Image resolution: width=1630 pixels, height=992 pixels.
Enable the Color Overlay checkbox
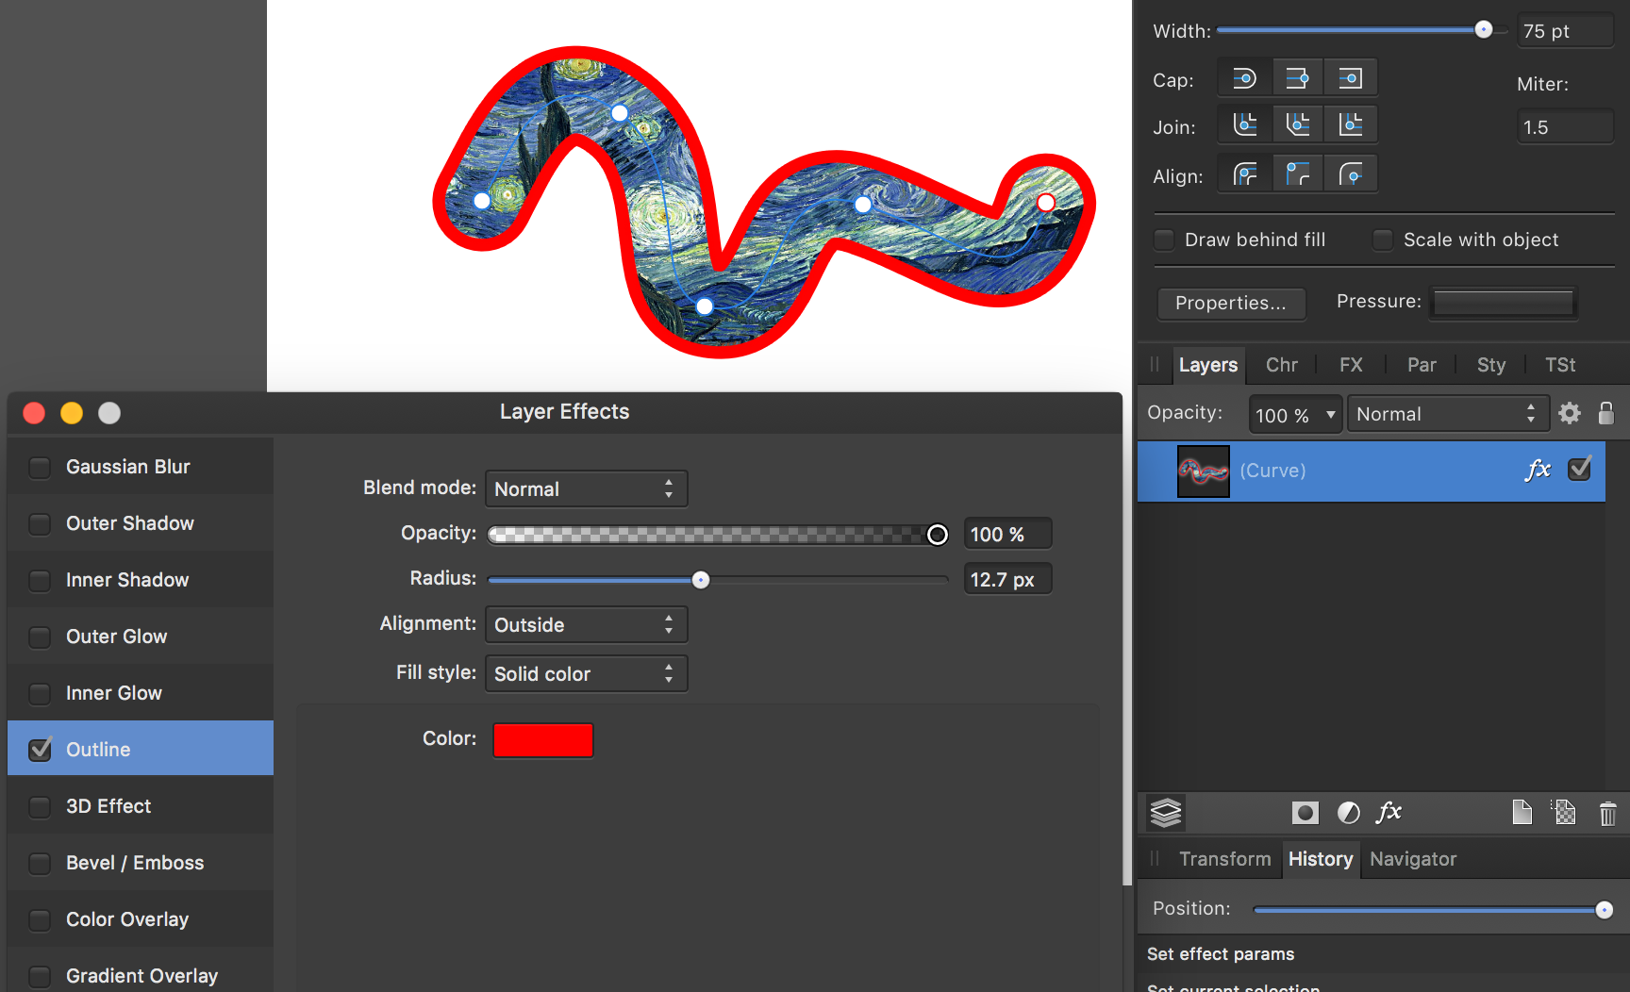(40, 920)
